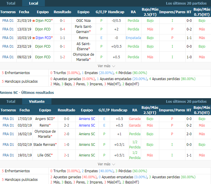Open Dijon FCO link in 09/02/19 row

(x=43, y=57)
